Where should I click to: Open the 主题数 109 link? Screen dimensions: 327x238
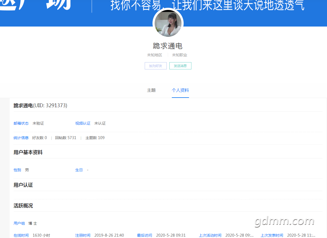(x=95, y=138)
